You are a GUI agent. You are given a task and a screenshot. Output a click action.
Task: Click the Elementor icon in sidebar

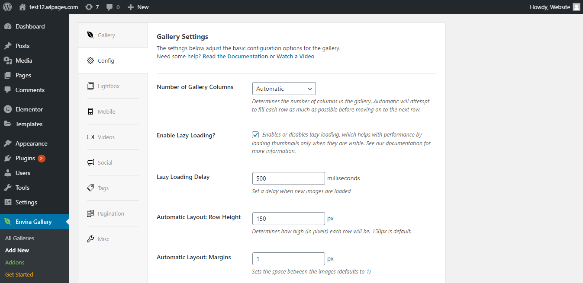tap(8, 109)
